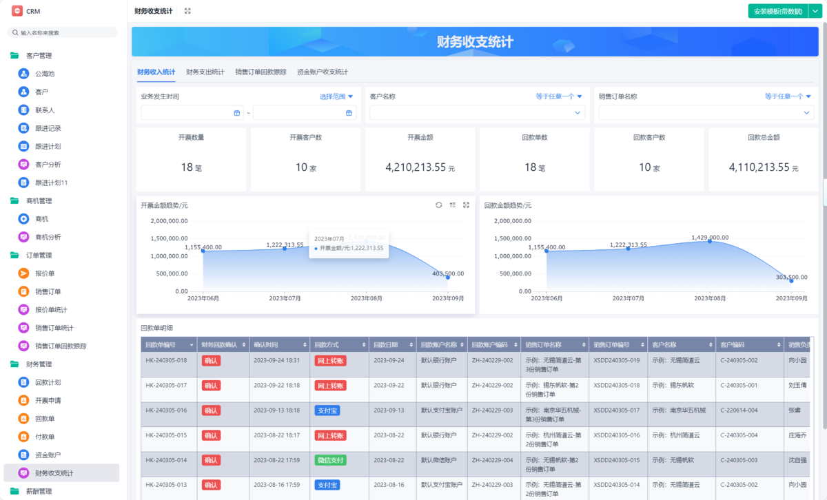Open calendar picker for start date

click(x=236, y=113)
